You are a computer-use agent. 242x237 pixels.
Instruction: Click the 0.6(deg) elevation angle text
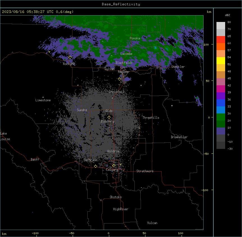[65, 12]
